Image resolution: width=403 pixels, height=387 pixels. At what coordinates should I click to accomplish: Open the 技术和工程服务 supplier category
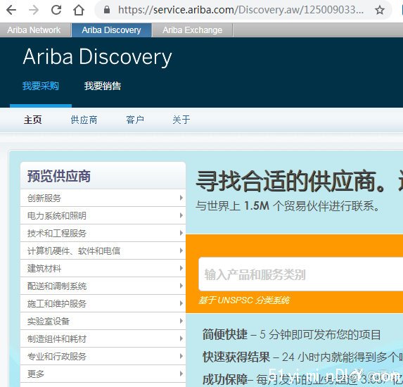(x=103, y=233)
